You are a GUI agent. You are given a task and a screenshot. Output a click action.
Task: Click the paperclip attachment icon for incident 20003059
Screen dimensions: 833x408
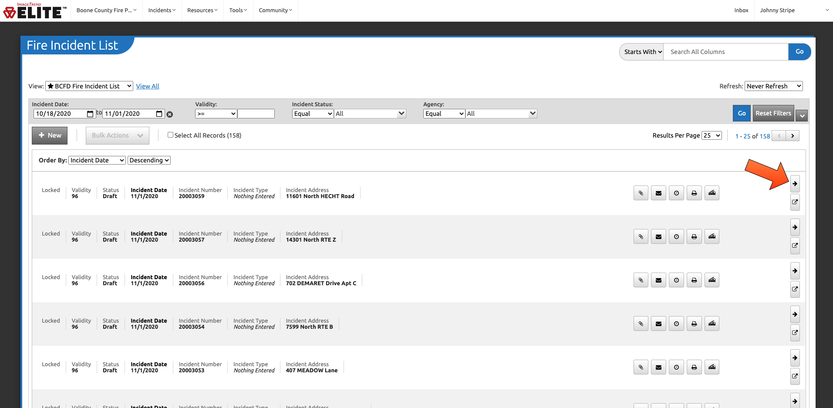[x=641, y=193]
